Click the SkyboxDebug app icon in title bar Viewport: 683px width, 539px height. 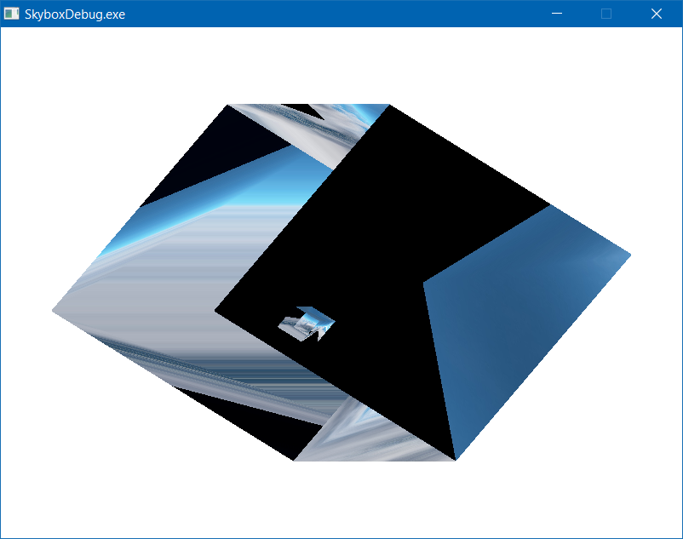pos(12,14)
